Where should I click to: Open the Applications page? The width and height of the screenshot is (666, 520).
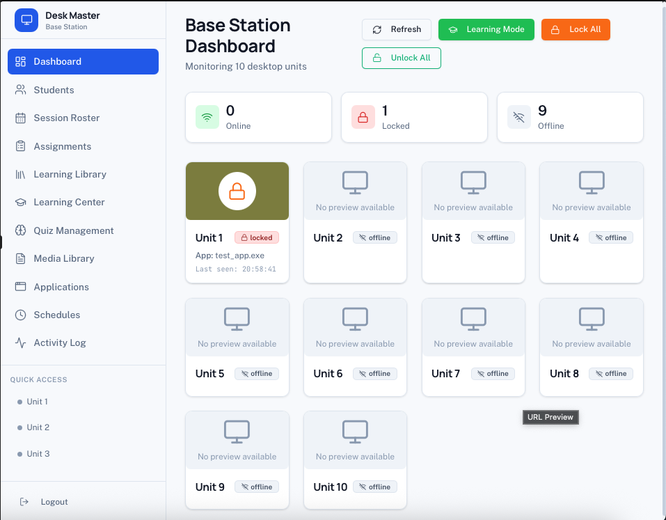(84, 287)
